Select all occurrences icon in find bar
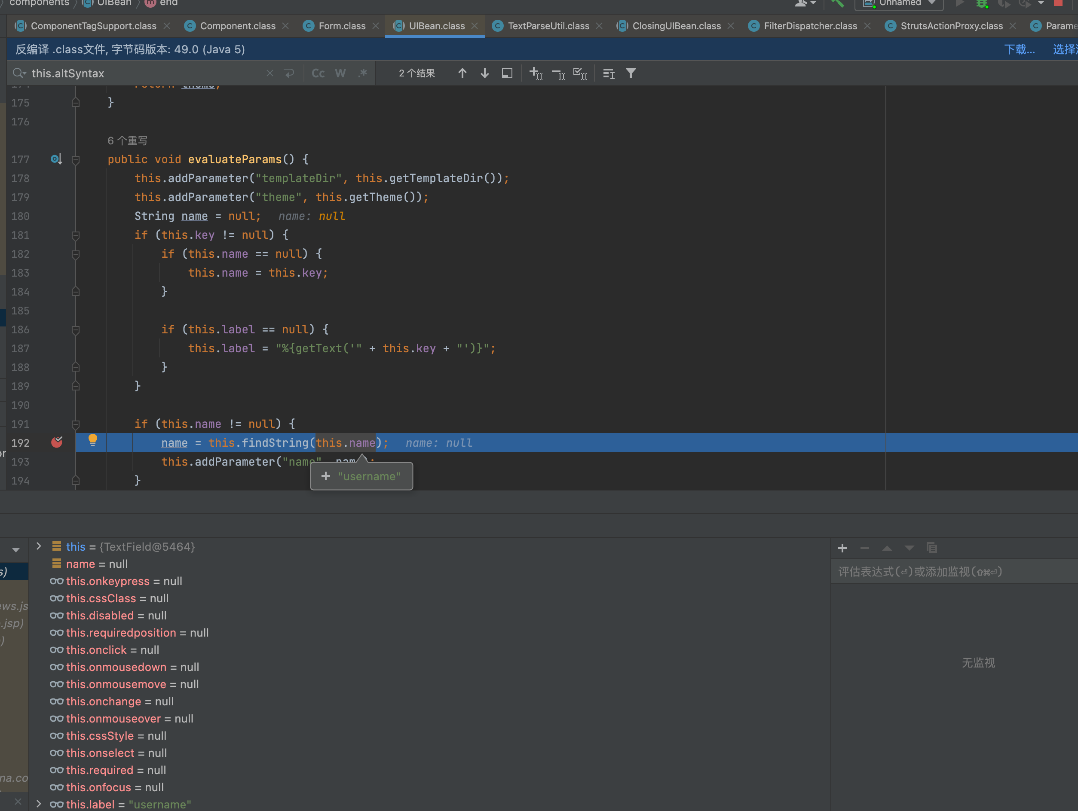Screen dimensions: 1078x811 click(x=580, y=73)
